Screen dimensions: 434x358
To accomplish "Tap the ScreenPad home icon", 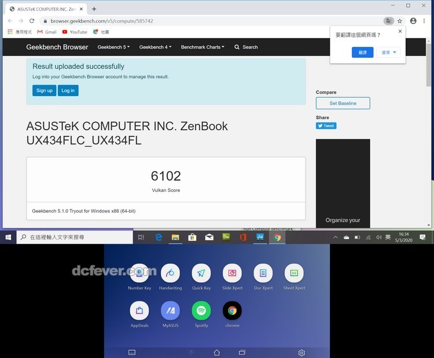I will pos(217,352).
